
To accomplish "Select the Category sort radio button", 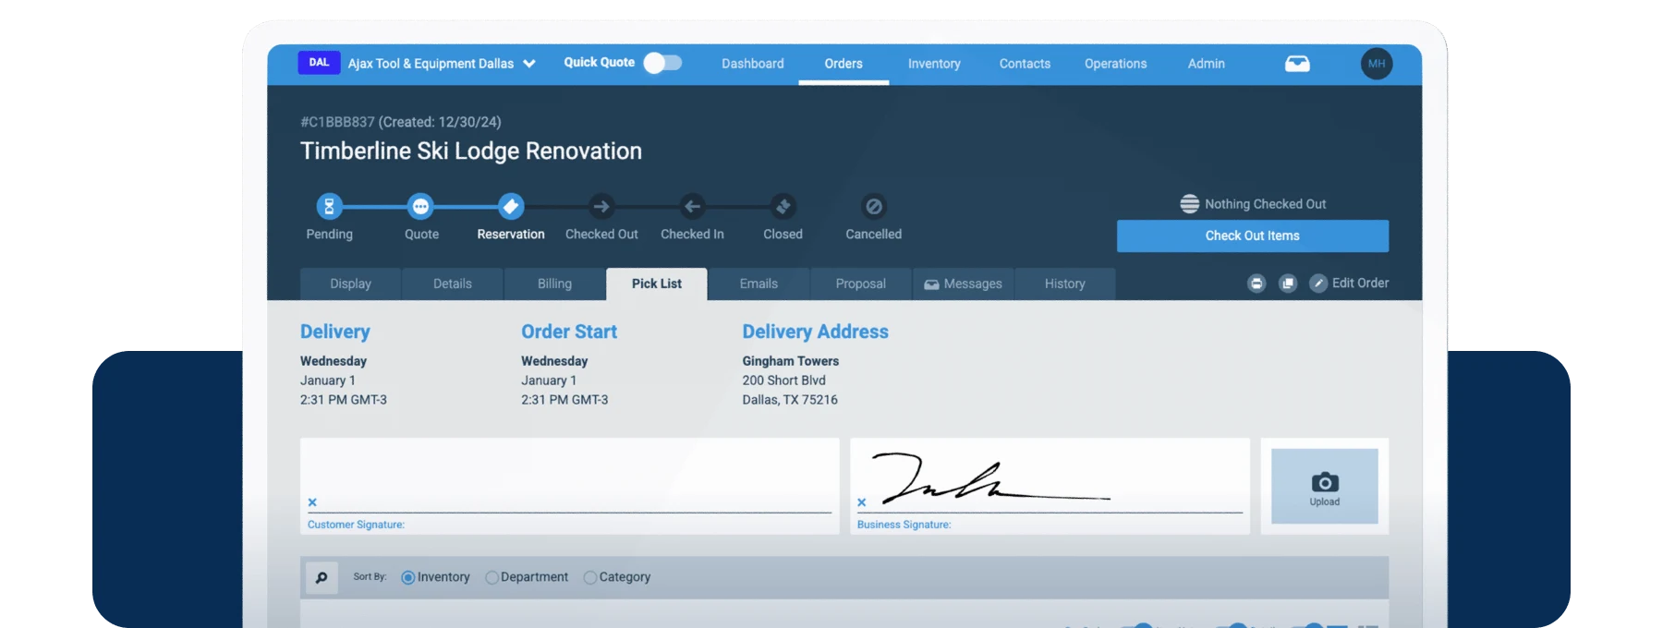I will 590,577.
